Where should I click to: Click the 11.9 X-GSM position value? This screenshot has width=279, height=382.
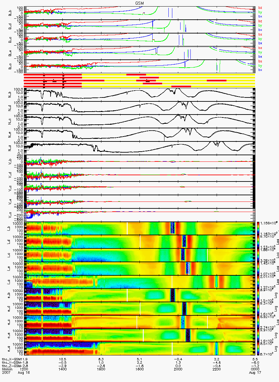pos(25,359)
